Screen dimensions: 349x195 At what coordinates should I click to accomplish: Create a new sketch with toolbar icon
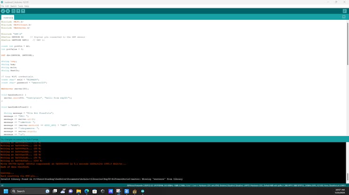13,11
